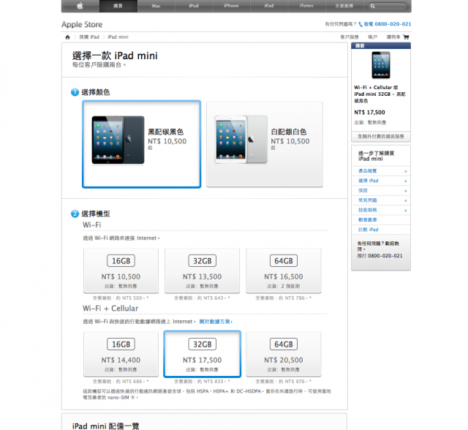The width and height of the screenshot is (468, 430).
Task: Switch to the iPad navigation tab
Action: pyautogui.click(x=269, y=6)
